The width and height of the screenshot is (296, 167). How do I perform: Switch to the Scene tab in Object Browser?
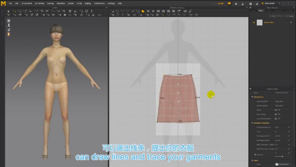coord(253,11)
